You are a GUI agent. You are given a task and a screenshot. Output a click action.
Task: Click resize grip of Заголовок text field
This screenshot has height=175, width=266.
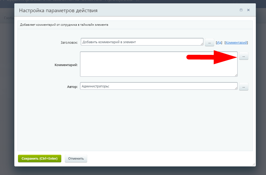point(202,44)
